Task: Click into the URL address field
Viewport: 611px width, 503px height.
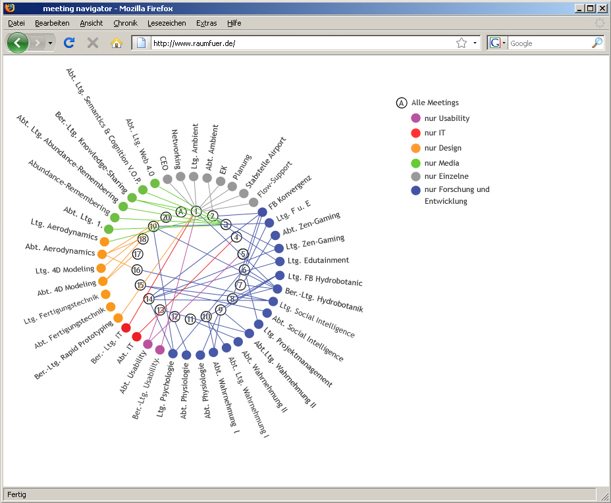Action: click(x=296, y=43)
